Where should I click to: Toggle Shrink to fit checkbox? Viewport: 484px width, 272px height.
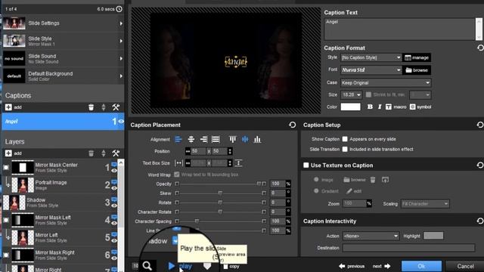click(368, 94)
